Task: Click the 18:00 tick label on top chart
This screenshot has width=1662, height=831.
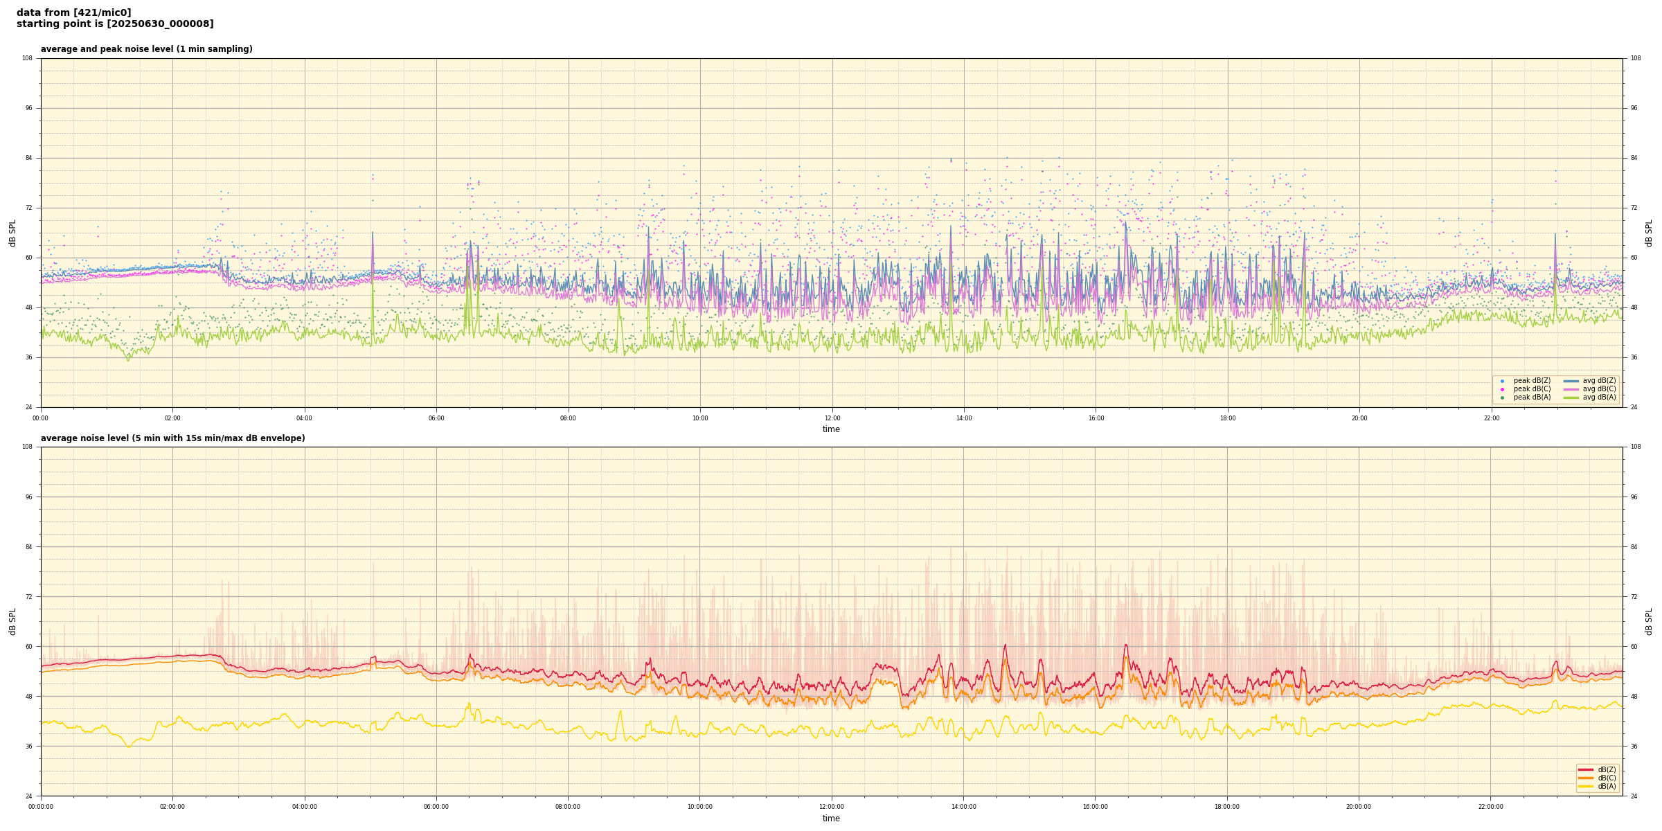Action: point(1227,418)
